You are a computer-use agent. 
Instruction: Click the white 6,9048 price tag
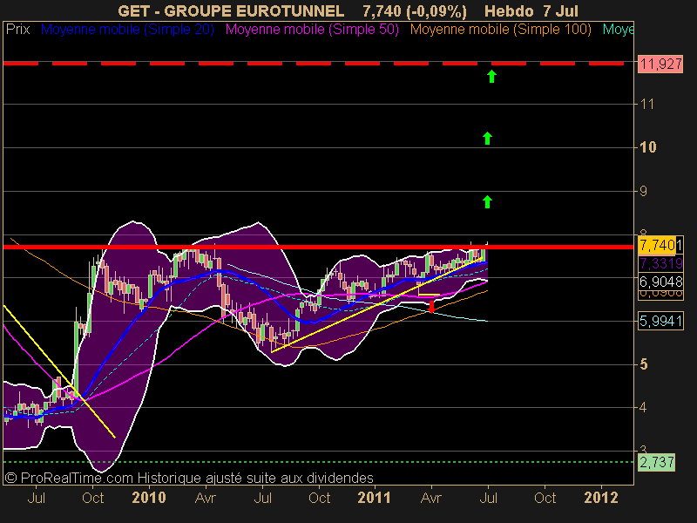pos(660,282)
